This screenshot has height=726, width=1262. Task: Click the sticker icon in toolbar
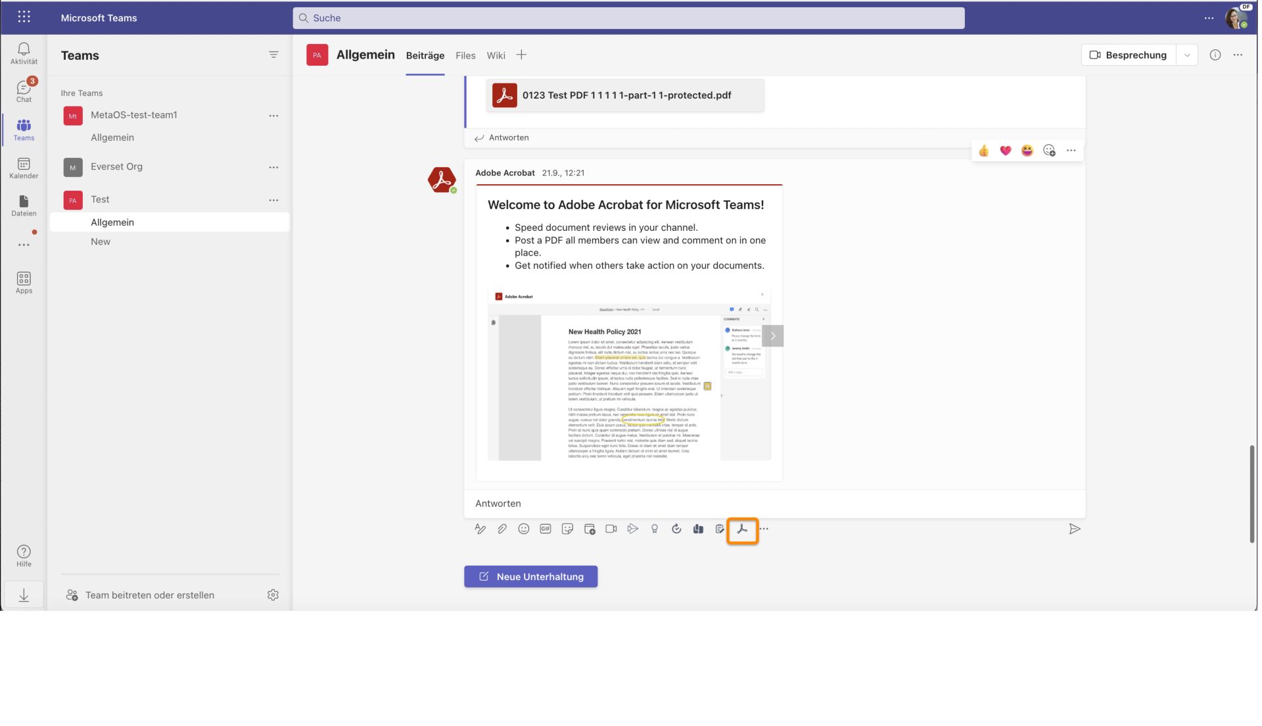pyautogui.click(x=567, y=528)
